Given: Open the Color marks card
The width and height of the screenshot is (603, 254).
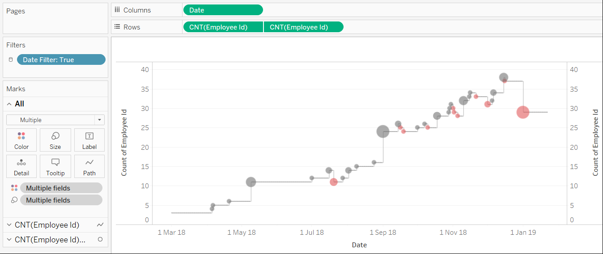Looking at the screenshot, I should pyautogui.click(x=21, y=140).
